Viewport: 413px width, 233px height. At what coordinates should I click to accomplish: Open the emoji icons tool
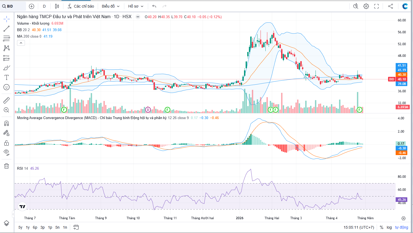(x=6, y=87)
